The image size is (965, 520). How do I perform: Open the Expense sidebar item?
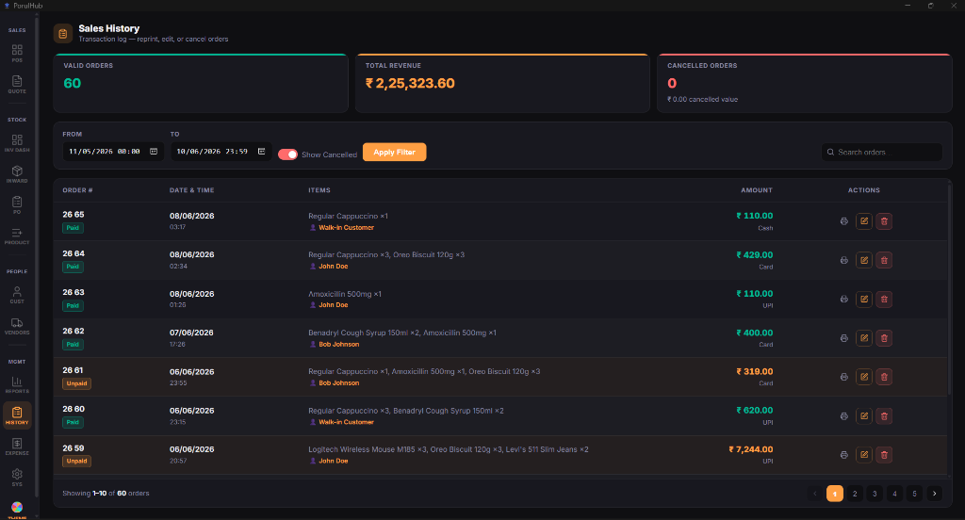pos(17,447)
